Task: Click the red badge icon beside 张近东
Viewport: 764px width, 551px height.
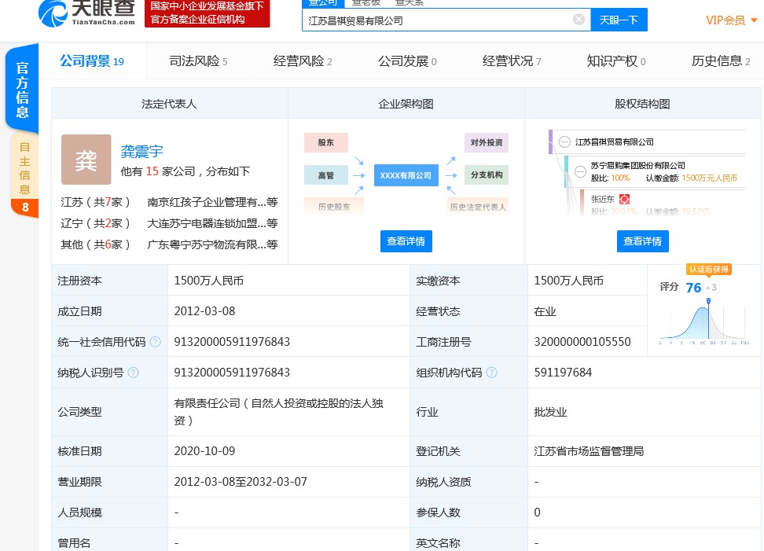Action: click(624, 199)
